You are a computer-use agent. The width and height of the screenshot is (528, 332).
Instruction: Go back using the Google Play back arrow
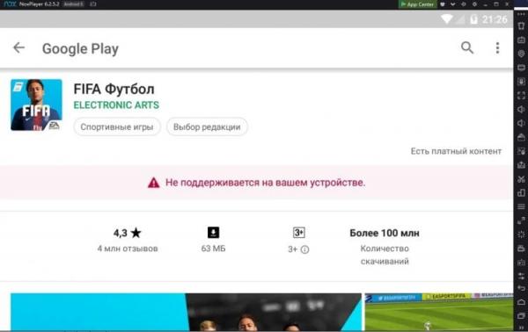[x=18, y=48]
